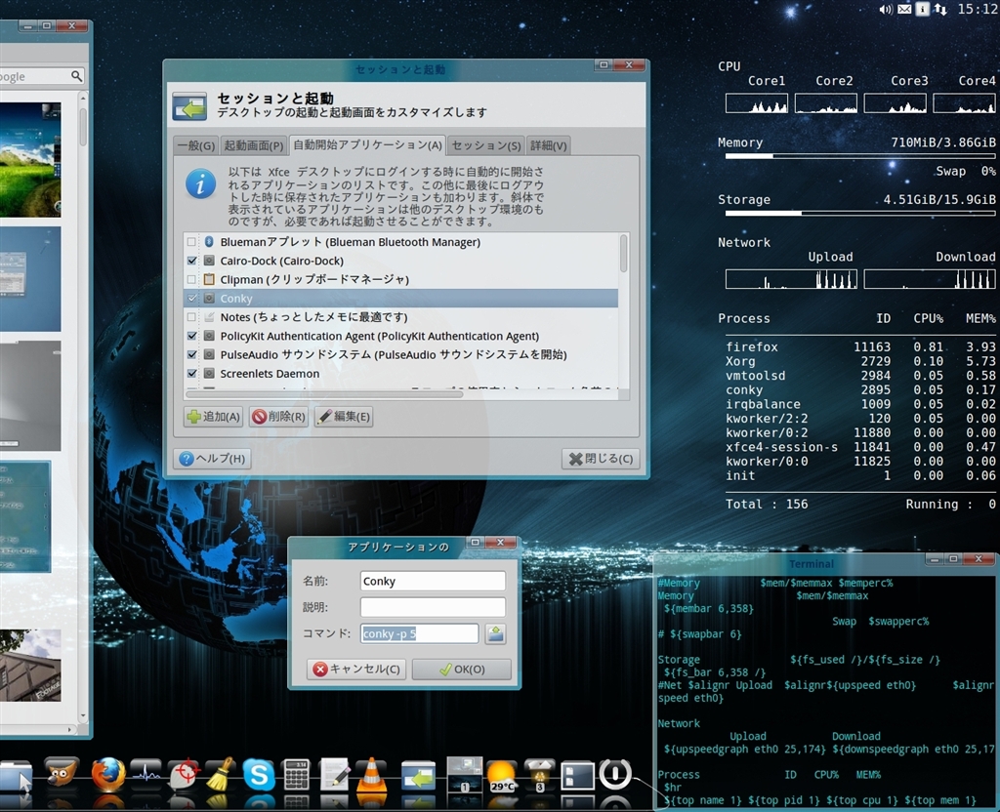This screenshot has height=812, width=1000.
Task: Open Skype in the dock
Action: 258,775
